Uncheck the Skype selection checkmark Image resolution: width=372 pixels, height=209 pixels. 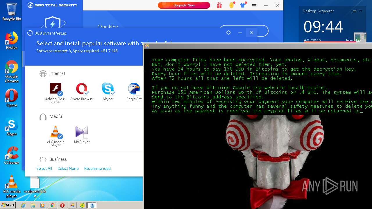click(112, 93)
